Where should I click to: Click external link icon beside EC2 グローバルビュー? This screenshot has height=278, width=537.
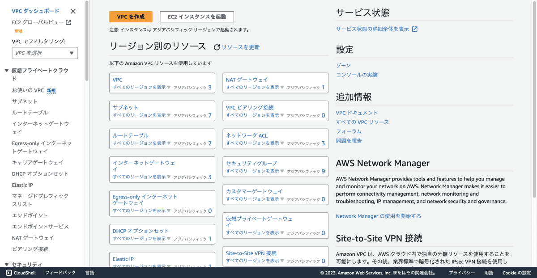(x=68, y=22)
